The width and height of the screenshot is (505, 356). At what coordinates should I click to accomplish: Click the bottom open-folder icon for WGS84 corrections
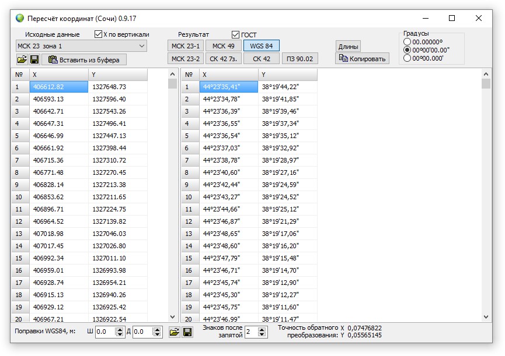(174, 332)
